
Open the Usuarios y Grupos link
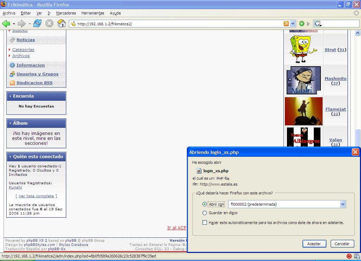pos(37,74)
